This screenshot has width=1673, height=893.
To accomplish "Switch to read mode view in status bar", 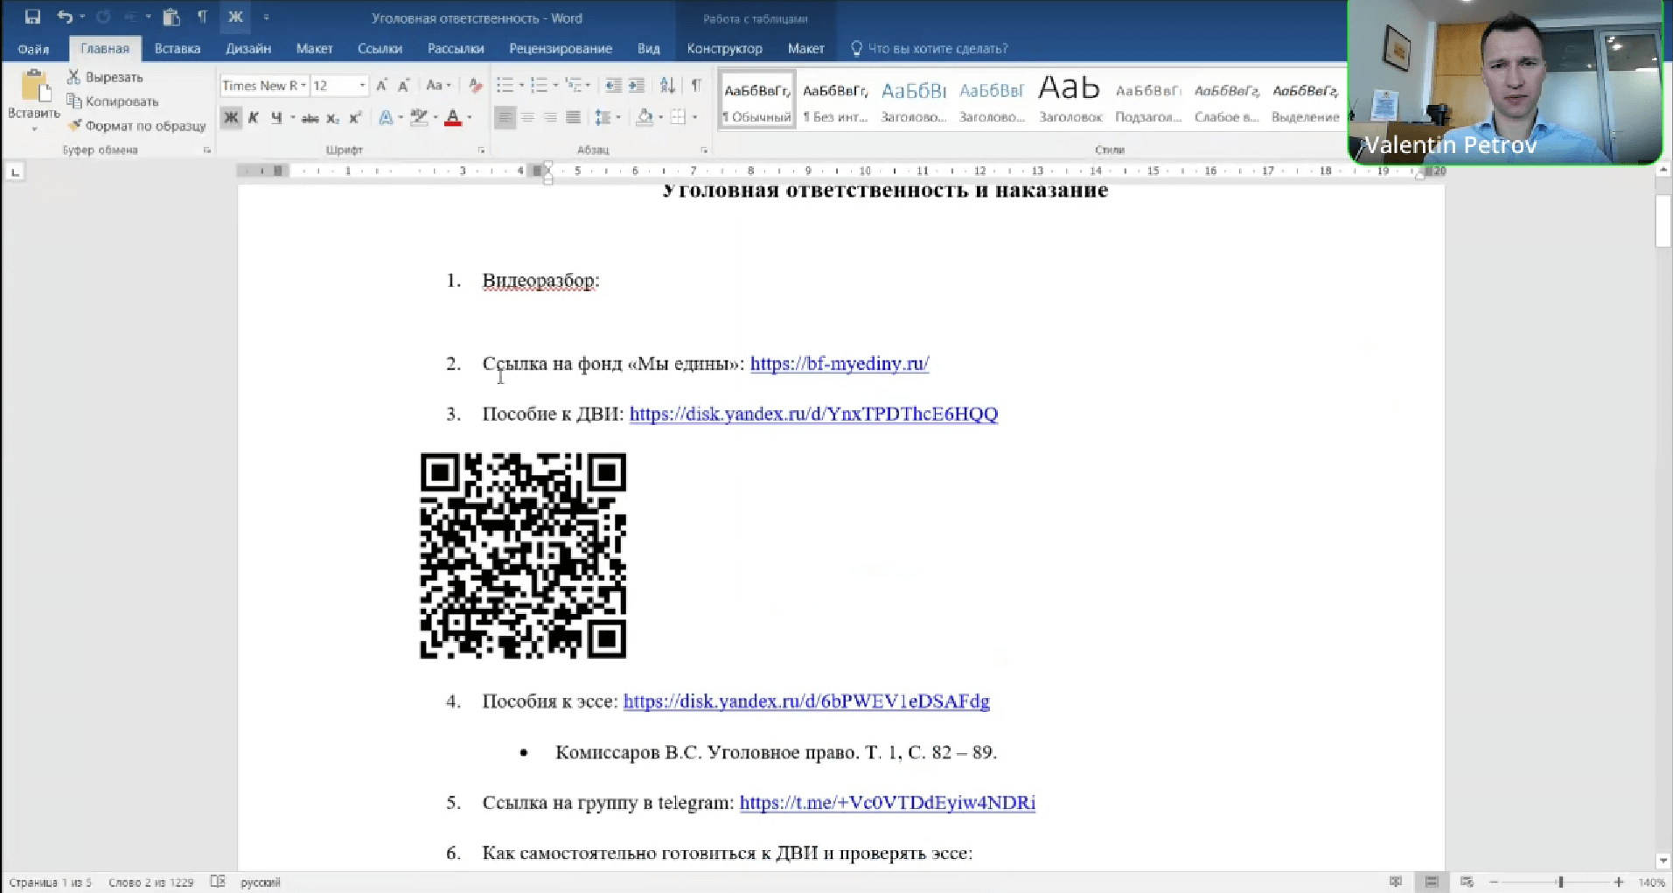I will [1396, 882].
